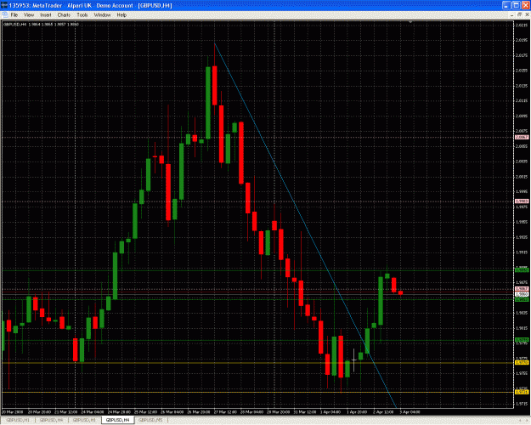This screenshot has height=425, width=531.
Task: Click the chart window icon beside File
Action: tap(5, 15)
